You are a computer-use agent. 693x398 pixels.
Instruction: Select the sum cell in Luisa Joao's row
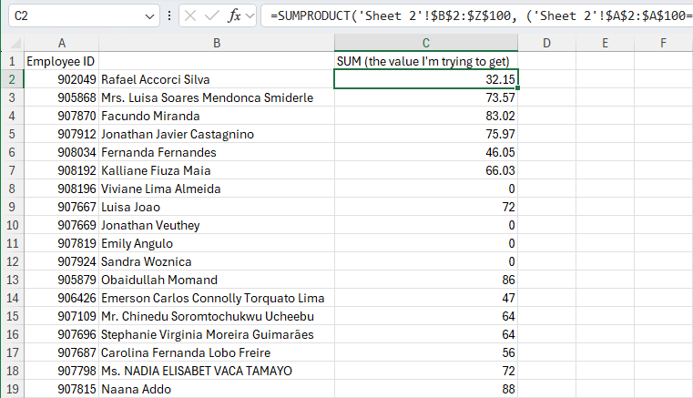[x=426, y=207]
